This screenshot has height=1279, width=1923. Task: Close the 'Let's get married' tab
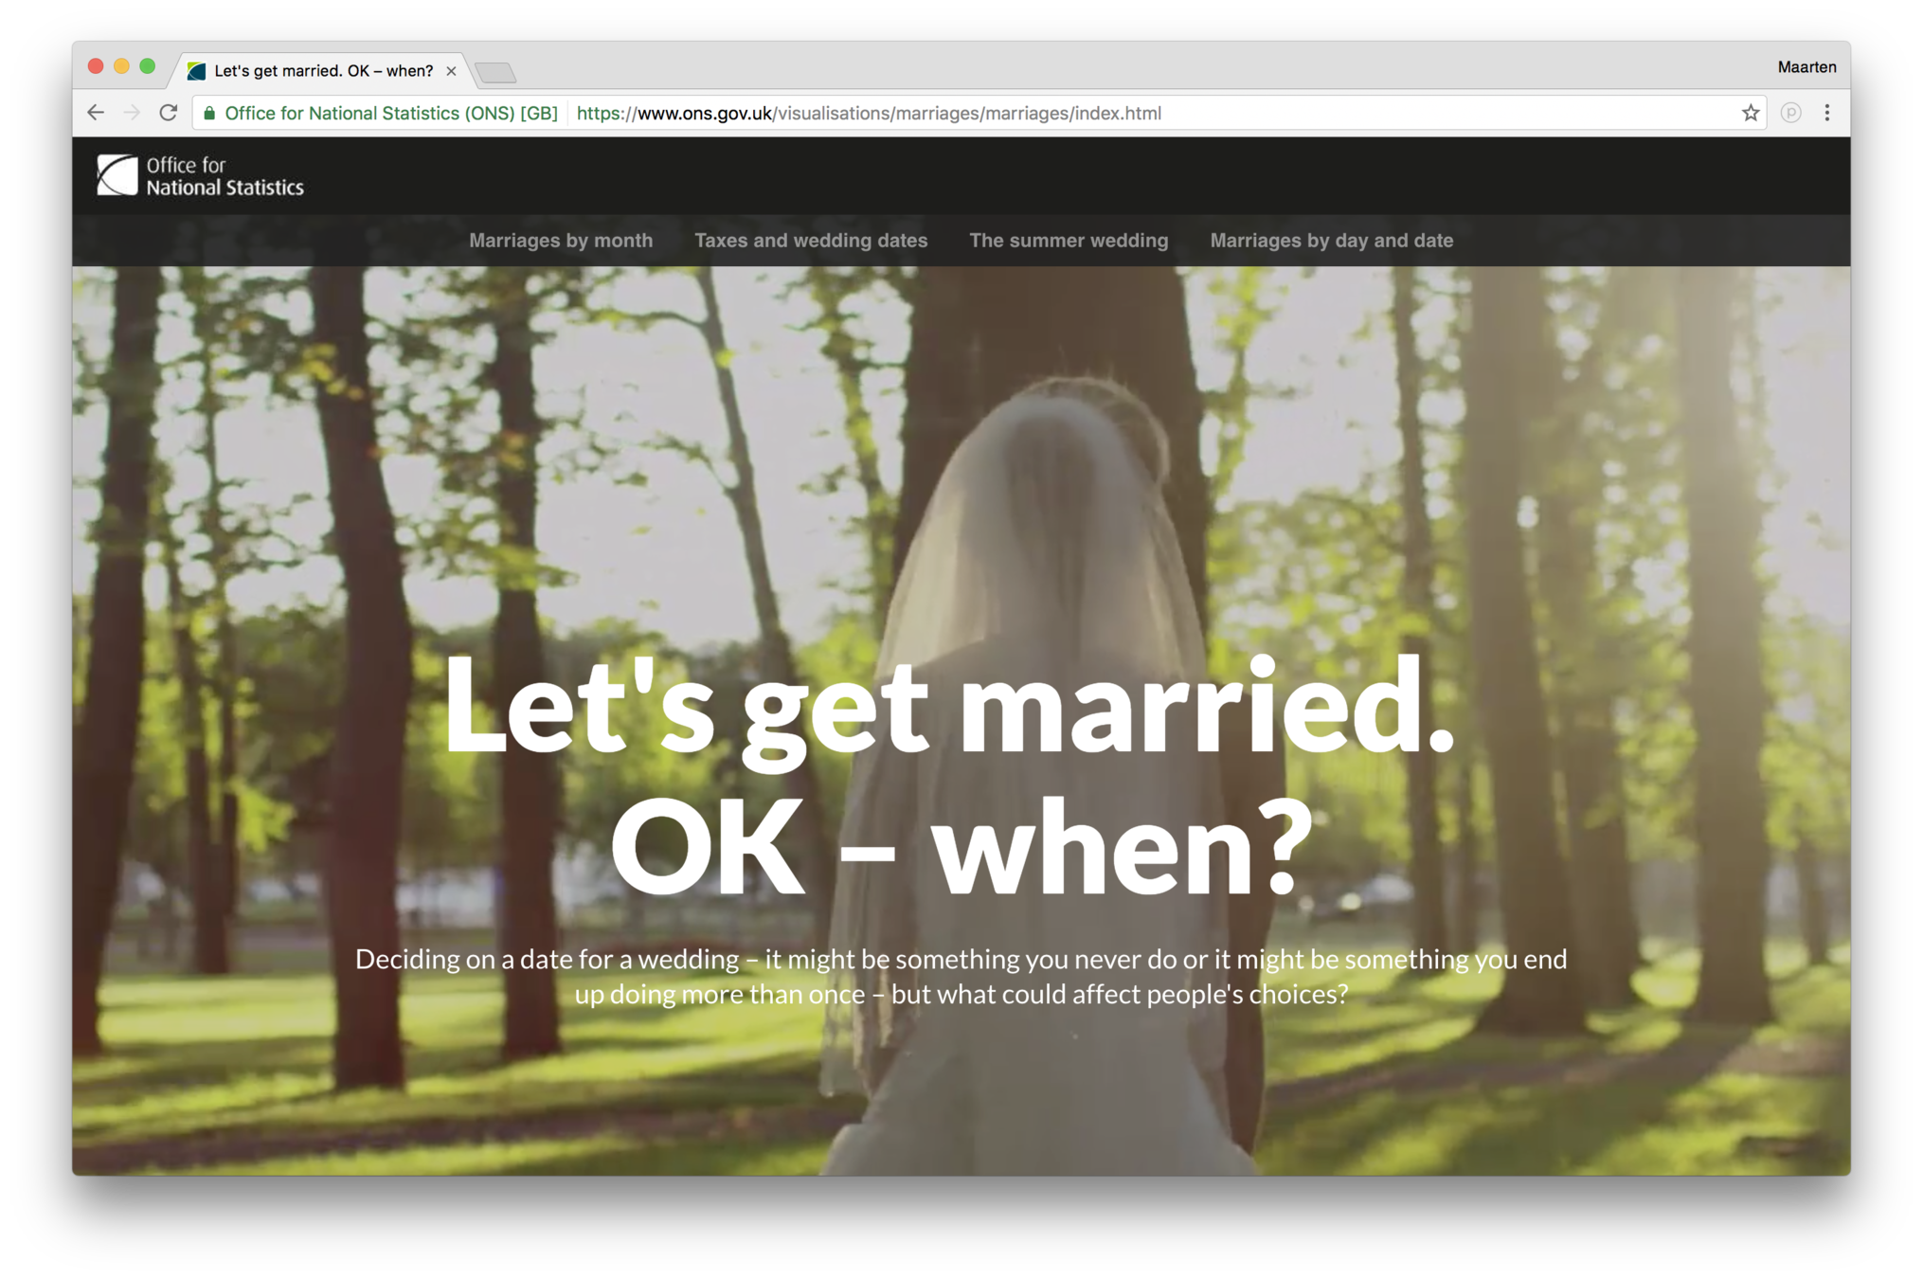coord(451,71)
